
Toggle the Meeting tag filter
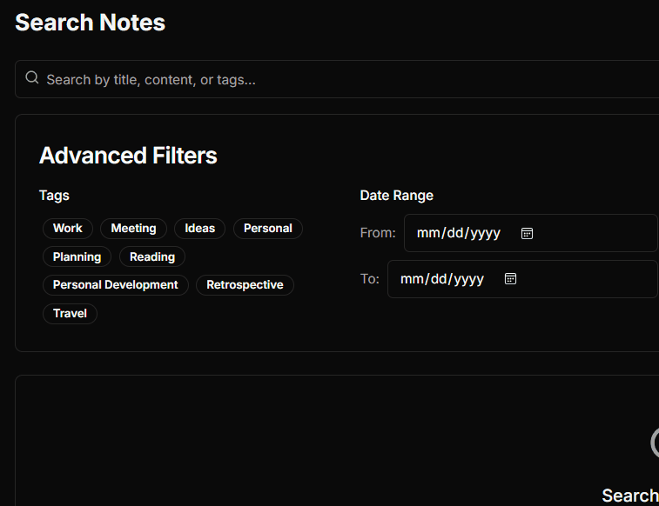click(133, 229)
